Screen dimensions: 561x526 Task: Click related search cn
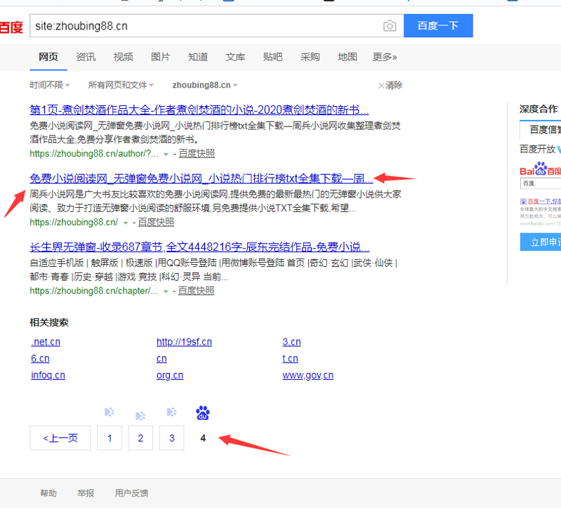coord(161,358)
